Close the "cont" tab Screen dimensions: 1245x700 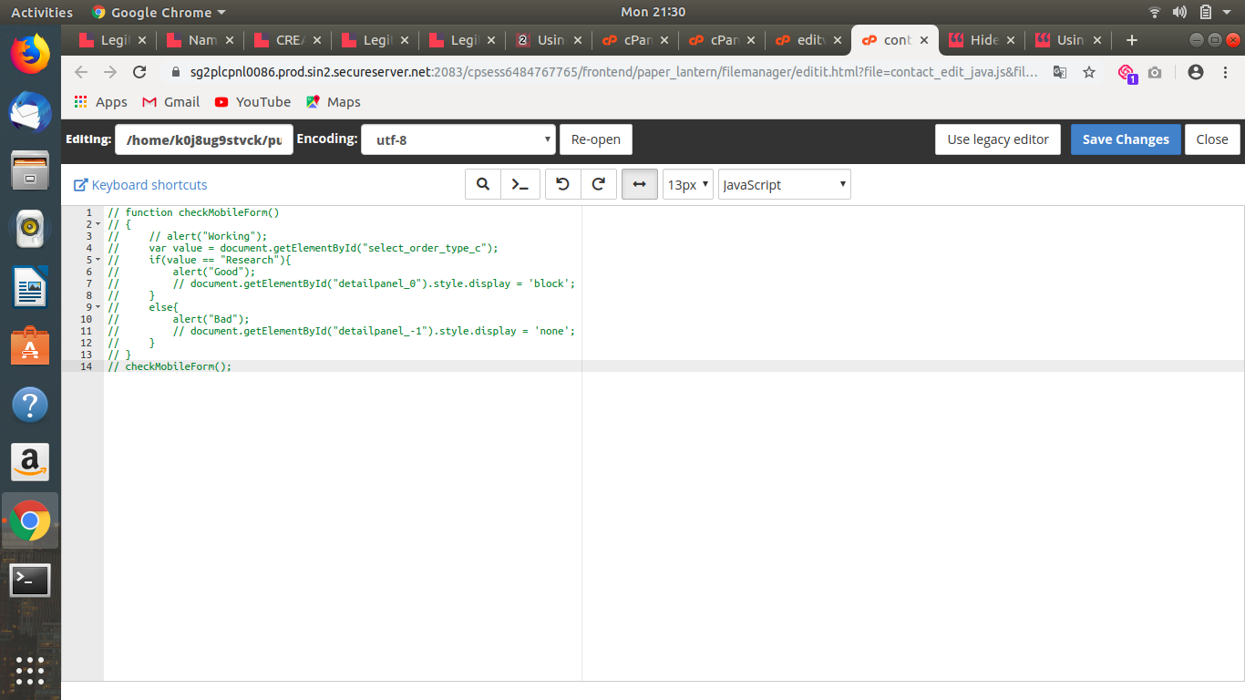click(x=924, y=40)
